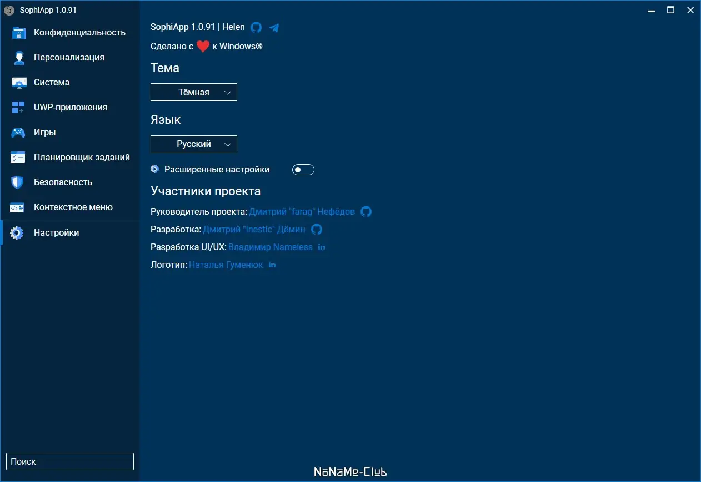Click the "Разработка UI/UX:" label

pos(188,247)
